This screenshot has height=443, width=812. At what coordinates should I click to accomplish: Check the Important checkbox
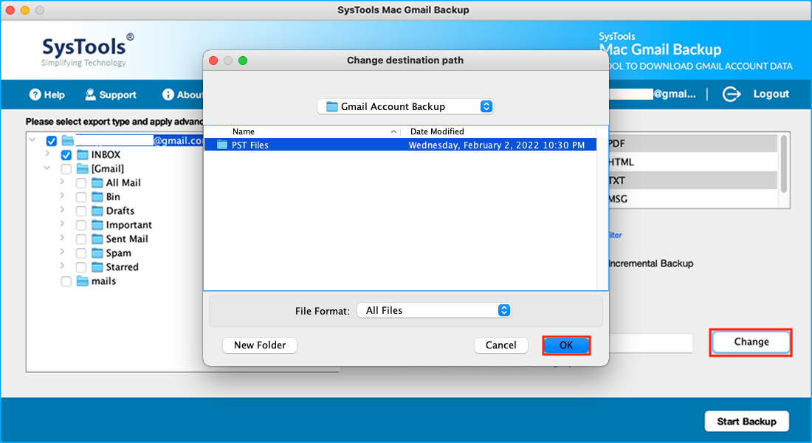click(81, 225)
